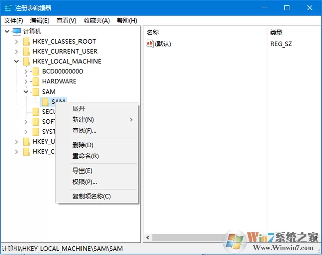Screen dimensions: 322x255
Task: Click the HKEY_LOCAL_MACHINE folder icon
Action: click(x=26, y=61)
